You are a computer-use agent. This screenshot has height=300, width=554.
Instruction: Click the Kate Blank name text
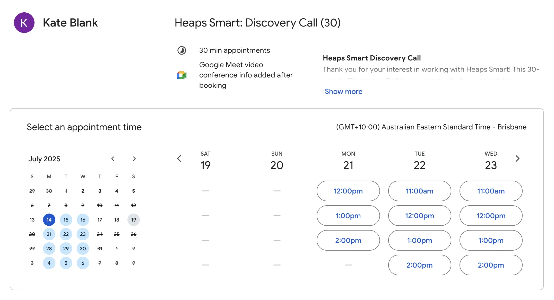click(70, 23)
